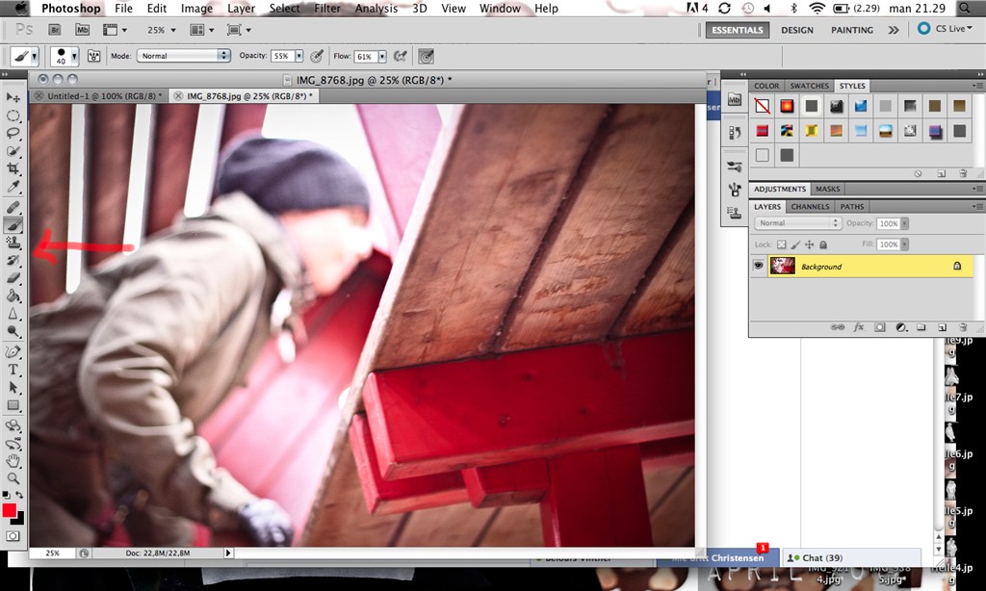Show more workspaces chevron
This screenshot has width=986, height=591.
point(893,30)
